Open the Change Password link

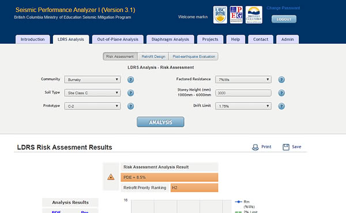pos(283,8)
